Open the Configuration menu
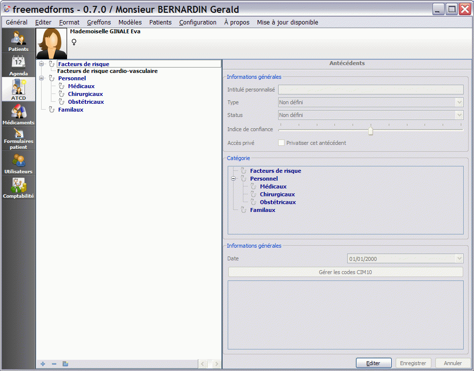The width and height of the screenshot is (474, 371). tap(198, 23)
